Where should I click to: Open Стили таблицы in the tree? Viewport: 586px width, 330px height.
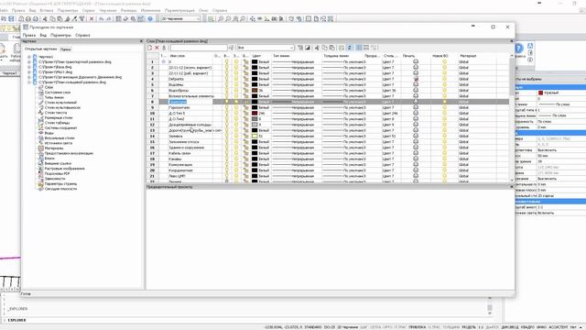coord(57,123)
